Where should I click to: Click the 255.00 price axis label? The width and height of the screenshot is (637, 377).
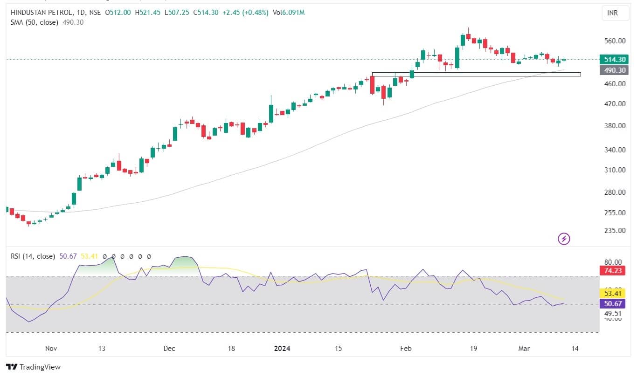coord(615,213)
